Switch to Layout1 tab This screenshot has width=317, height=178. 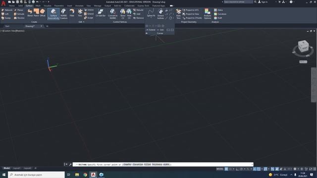click(16, 168)
